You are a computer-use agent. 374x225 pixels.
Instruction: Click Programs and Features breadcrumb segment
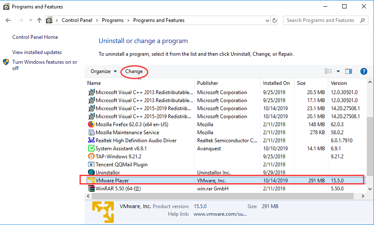coord(159,20)
